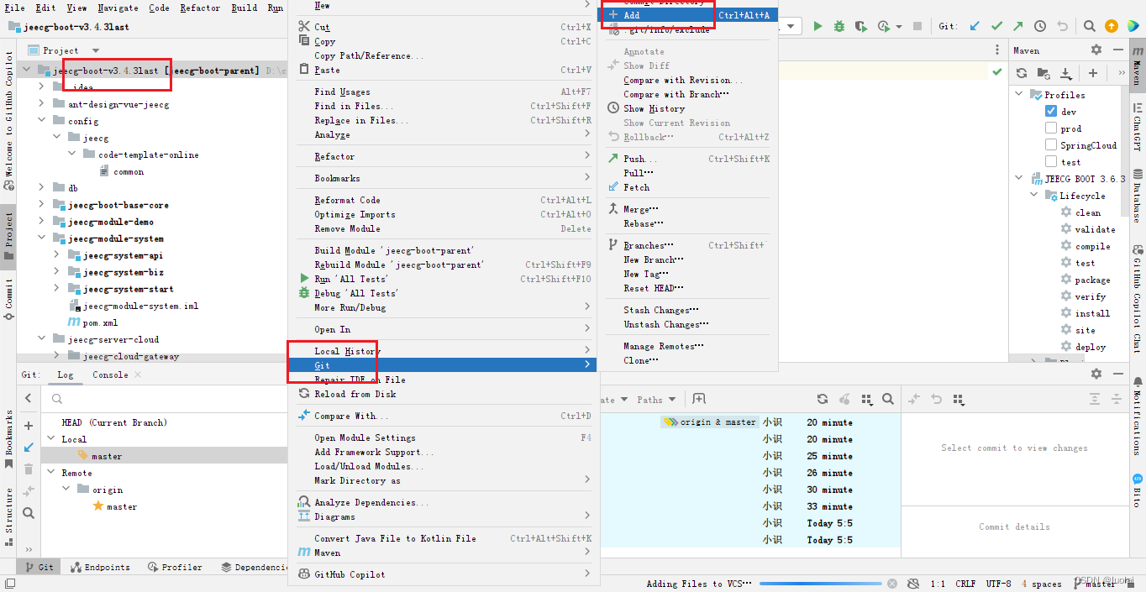The height and width of the screenshot is (592, 1146).
Task: Open the Git tab in the bottom tool bar
Action: 39,567
